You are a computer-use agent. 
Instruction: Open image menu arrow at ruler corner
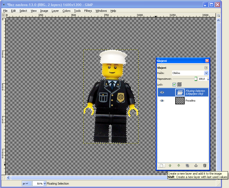(x=3, y=15)
